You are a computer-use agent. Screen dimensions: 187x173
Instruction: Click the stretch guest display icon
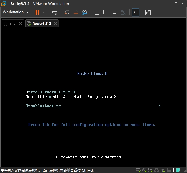coord(148,12)
